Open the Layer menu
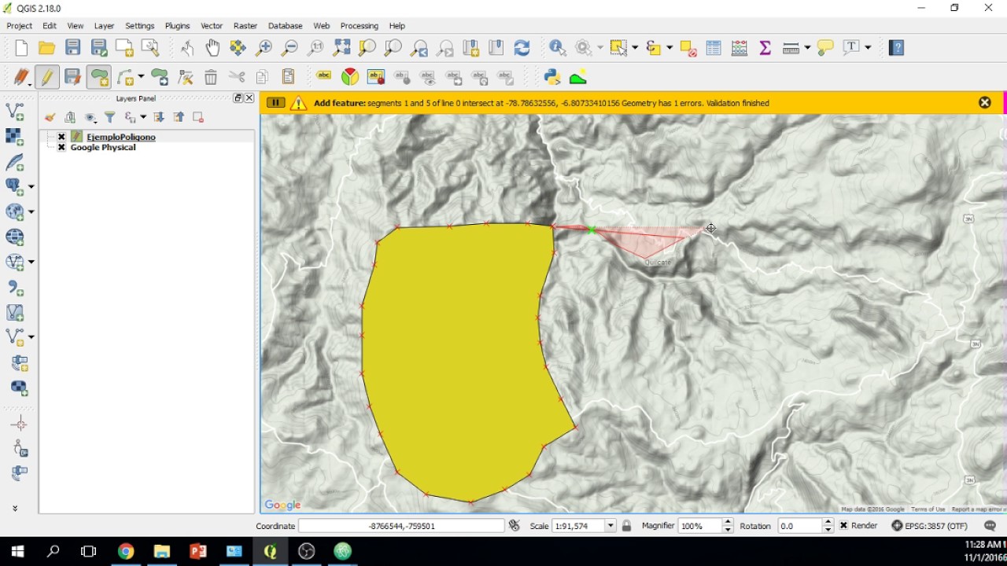The height and width of the screenshot is (566, 1007). 104,26
